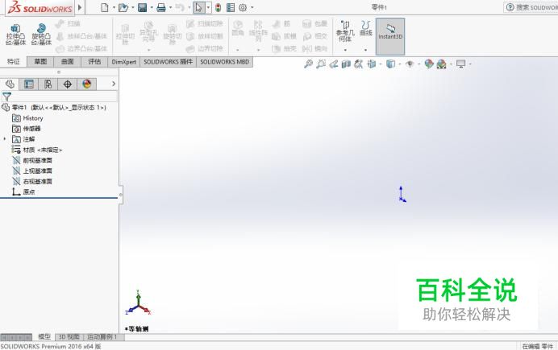This screenshot has width=558, height=350.
Task: Open the Curves (曲线) tool
Action: coord(365,28)
